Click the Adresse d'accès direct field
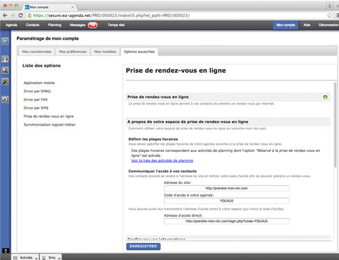The image size is (339, 260). click(226, 221)
